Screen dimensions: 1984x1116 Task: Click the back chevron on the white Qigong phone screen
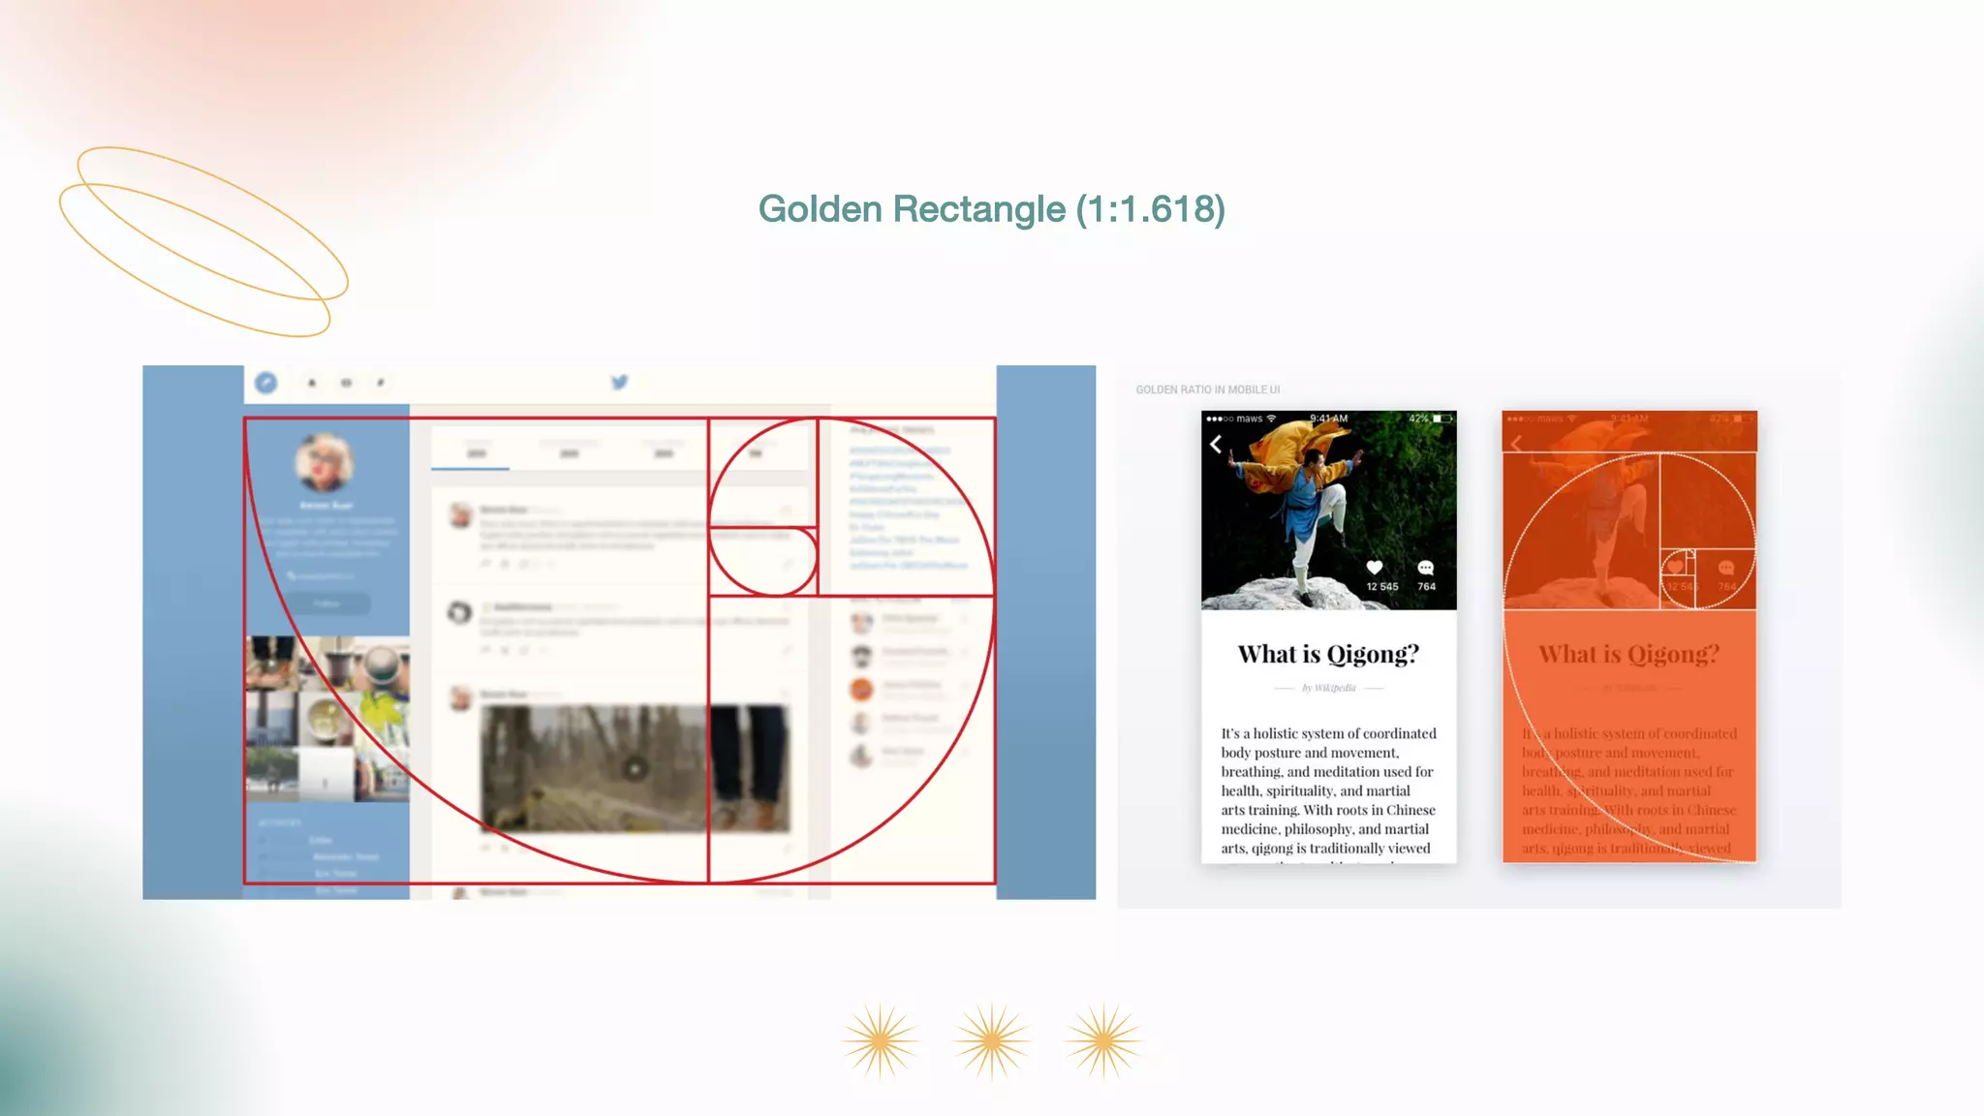(1216, 445)
